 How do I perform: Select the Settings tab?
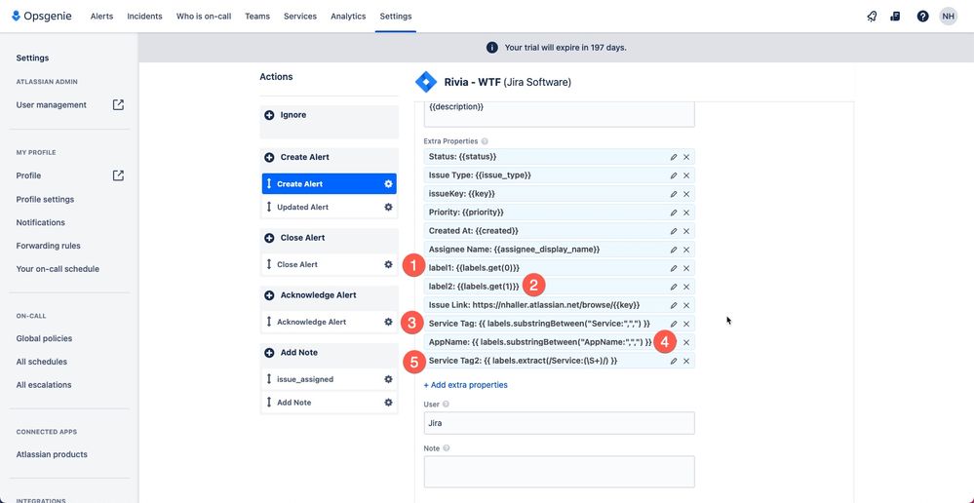(396, 17)
